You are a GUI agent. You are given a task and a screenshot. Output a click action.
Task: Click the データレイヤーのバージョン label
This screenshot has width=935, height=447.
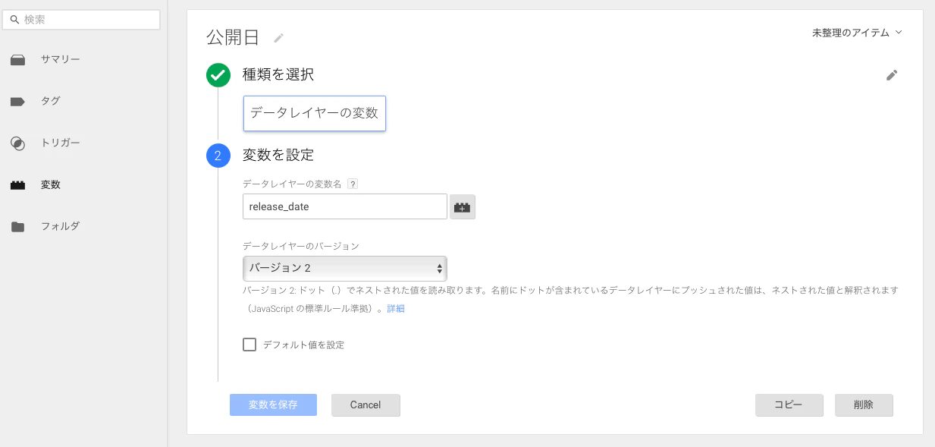301,247
